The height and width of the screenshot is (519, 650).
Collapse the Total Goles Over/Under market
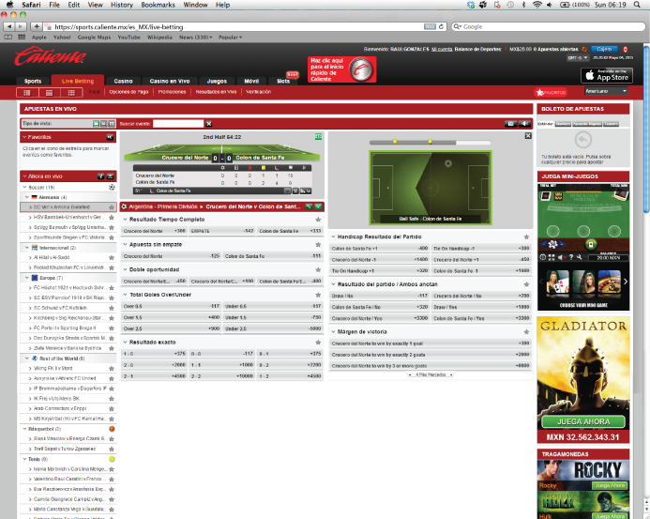[125, 295]
